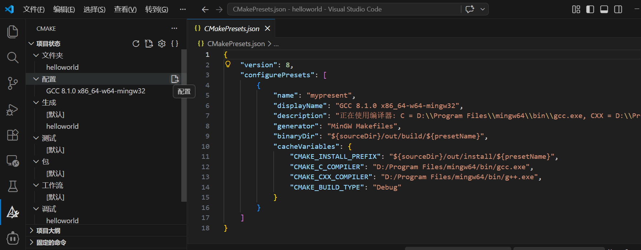Select helloworld under 调试
The image size is (641, 250).
click(x=62, y=221)
